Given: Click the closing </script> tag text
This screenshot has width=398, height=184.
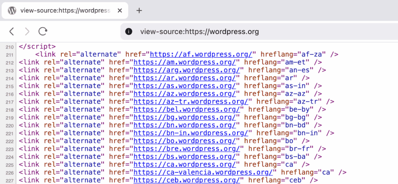Looking at the screenshot, I should [37, 47].
